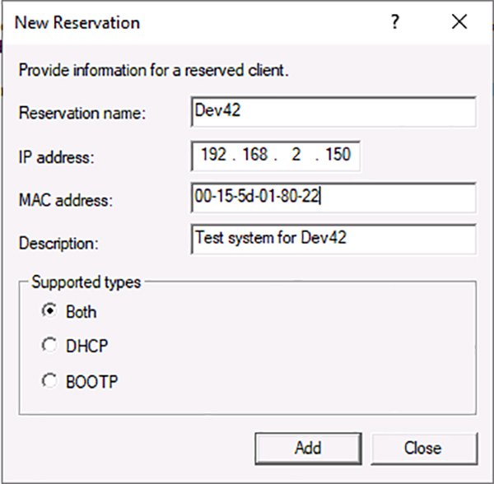The image size is (494, 484).
Task: Select the first IP octet 192
Action: click(x=214, y=155)
